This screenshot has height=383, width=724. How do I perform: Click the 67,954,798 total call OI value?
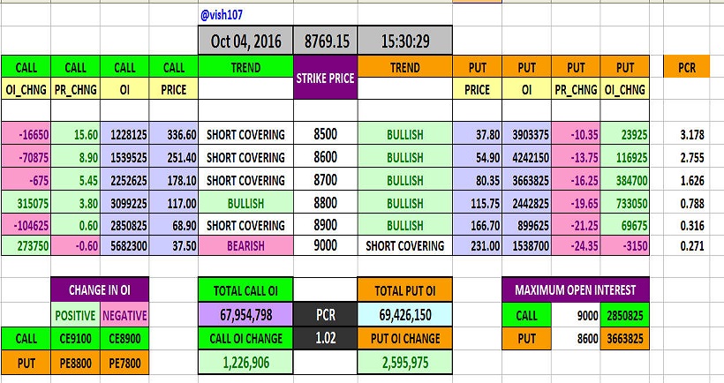[245, 314]
